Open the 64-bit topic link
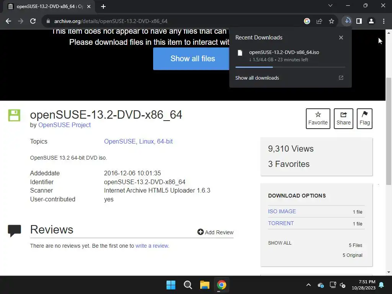 [165, 142]
